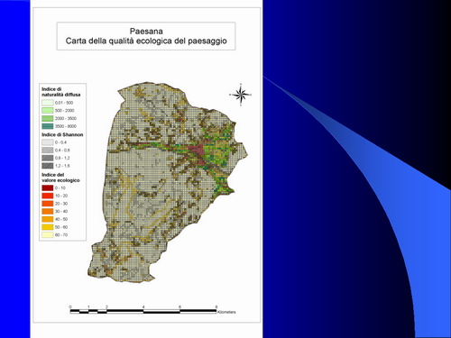Screen dimensions: 451x338
Task: Click the 'Indice di Shannon' legend heading
Action: pyautogui.click(x=62, y=134)
